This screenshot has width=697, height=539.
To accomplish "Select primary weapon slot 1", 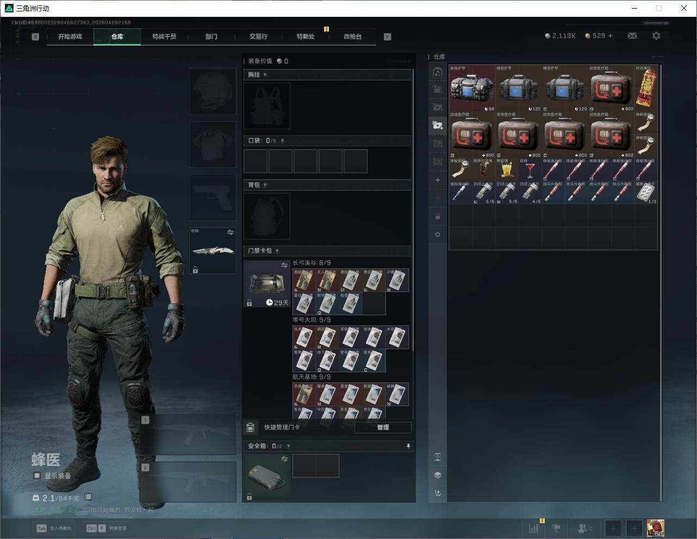I will (188, 435).
